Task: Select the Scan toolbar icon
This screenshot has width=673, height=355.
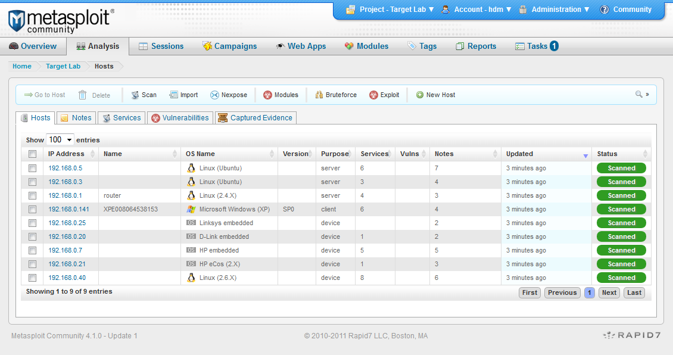Action: 143,94
